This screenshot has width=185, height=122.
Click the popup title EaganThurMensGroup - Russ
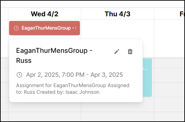[x=54, y=56]
